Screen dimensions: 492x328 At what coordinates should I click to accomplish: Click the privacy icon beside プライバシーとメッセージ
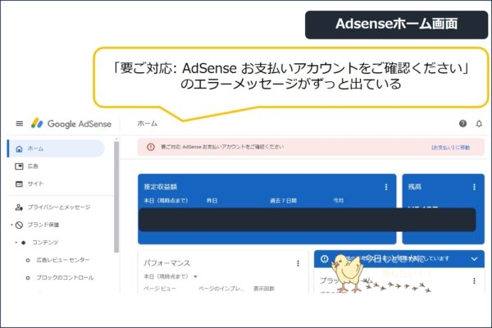pyautogui.click(x=19, y=207)
